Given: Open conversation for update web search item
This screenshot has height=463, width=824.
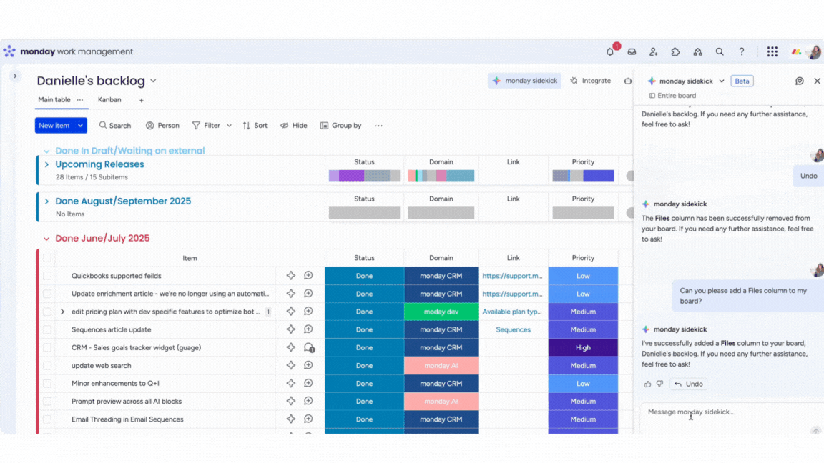Looking at the screenshot, I should (x=308, y=365).
